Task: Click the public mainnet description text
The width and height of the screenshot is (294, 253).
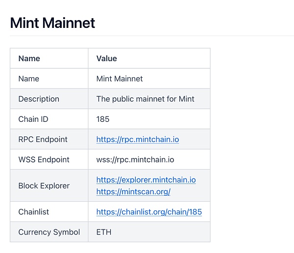Action: (x=145, y=99)
